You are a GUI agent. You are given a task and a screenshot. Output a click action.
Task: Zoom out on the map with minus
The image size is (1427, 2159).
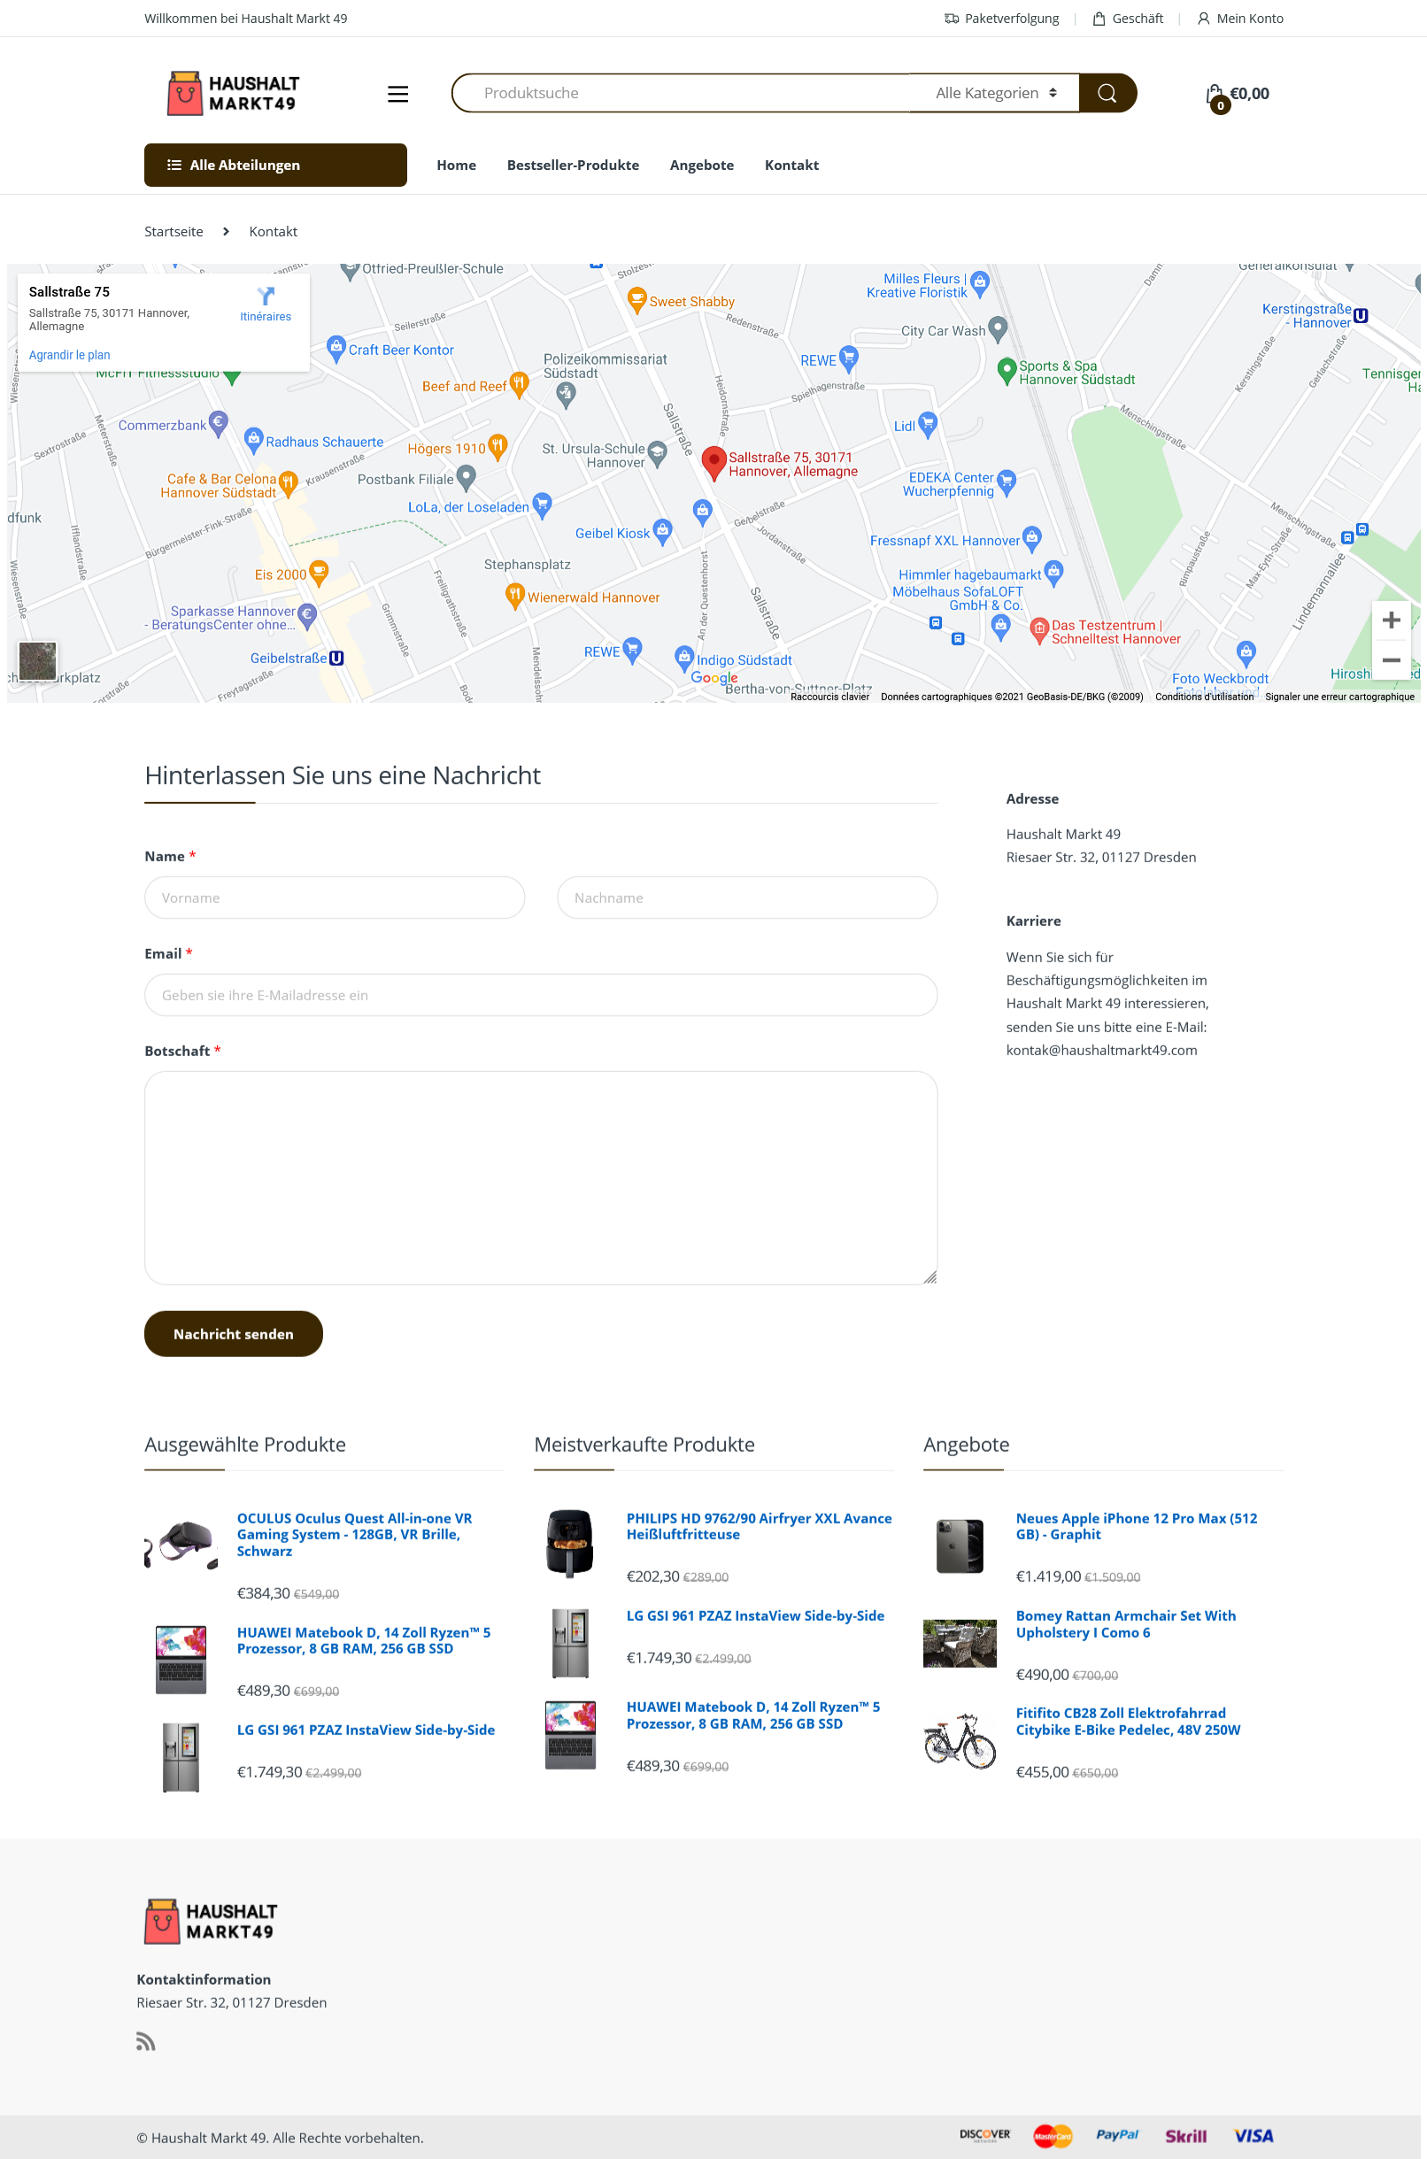[x=1391, y=660]
